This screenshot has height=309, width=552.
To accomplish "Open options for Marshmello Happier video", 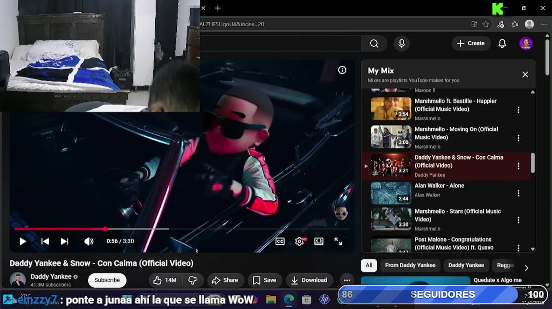I will click(x=518, y=110).
